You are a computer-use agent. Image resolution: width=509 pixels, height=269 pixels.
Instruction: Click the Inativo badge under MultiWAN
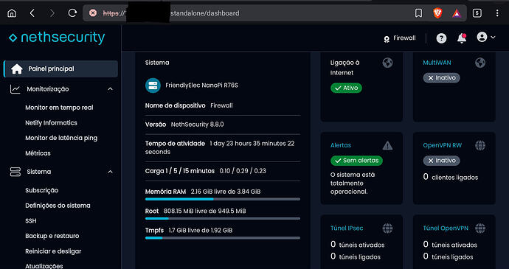pos(441,78)
